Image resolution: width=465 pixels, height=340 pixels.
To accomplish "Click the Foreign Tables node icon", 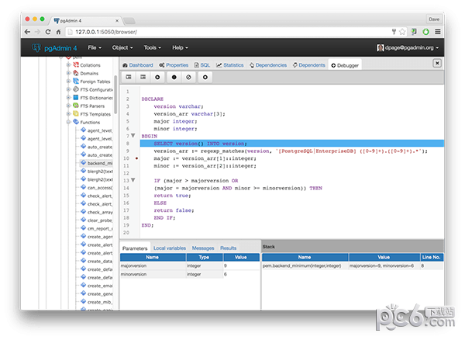I will coord(76,81).
